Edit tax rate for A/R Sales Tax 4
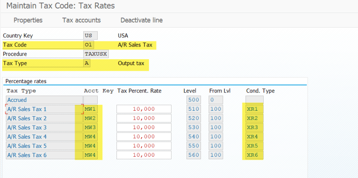Image resolution: width=358 pixels, height=178 pixels. (144, 136)
